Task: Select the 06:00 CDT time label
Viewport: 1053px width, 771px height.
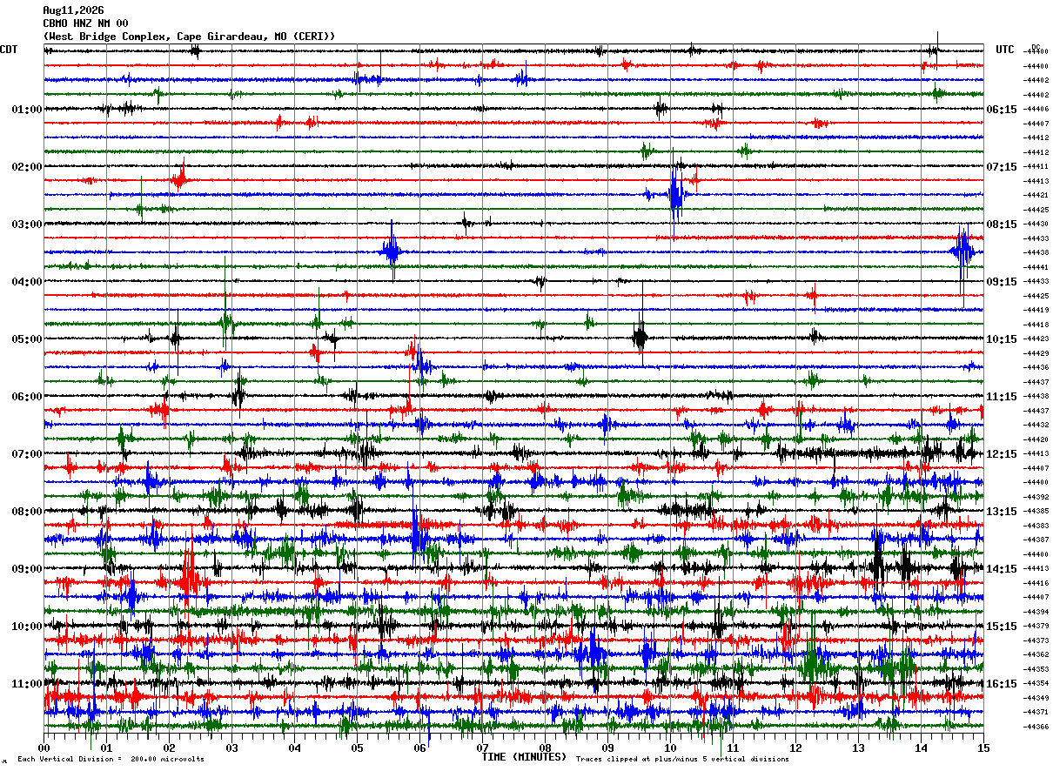Action: pos(26,397)
